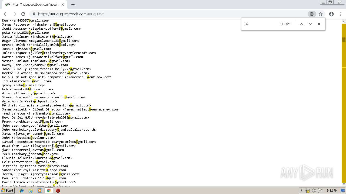Viewport: 346px width, 194px height.
Task: Click line 'Jamie Robinson <Jrobinson67@mail.com>'
Action: pyautogui.click(x=37, y=37)
